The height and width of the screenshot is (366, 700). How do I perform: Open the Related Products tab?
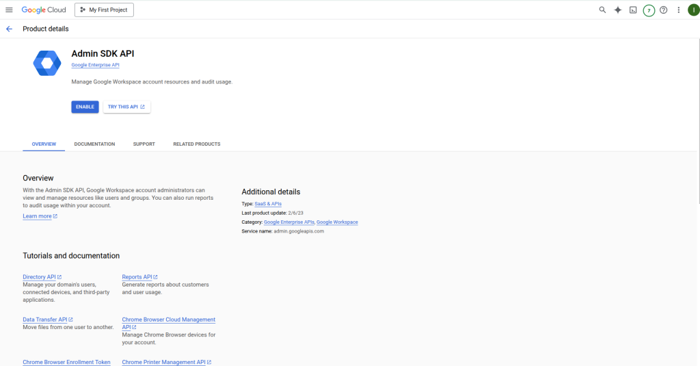coord(196,144)
